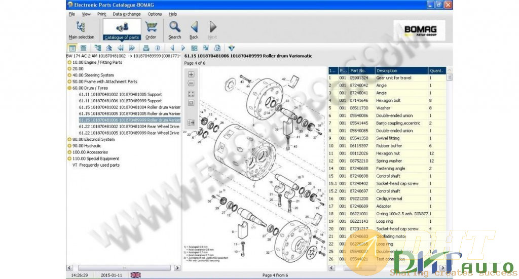Screen dimensions: 519x279
Task: Select 61.15 101870481002 101870481004 Roller drum row
Action: pos(129,107)
